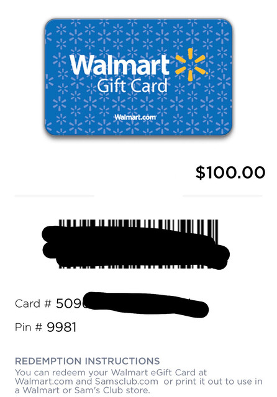Click the divider line below $100.00
The height and width of the screenshot is (397, 277).
(x=222, y=196)
